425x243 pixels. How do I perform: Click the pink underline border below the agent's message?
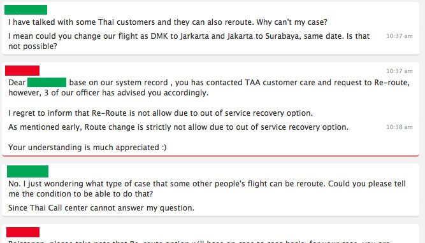[211, 156]
